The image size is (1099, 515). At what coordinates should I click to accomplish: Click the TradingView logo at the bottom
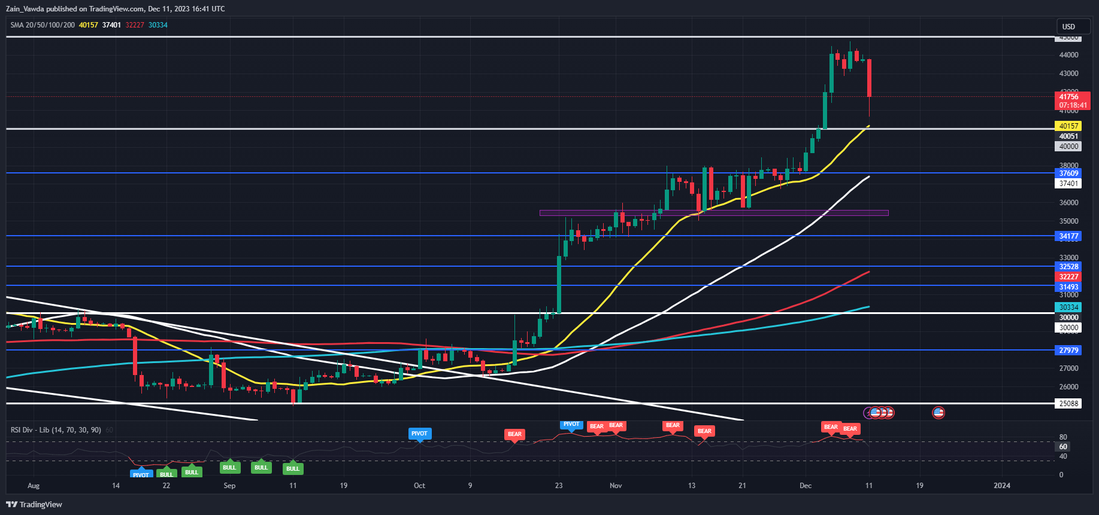coord(34,504)
